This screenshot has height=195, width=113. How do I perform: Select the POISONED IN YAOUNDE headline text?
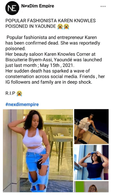(31, 26)
